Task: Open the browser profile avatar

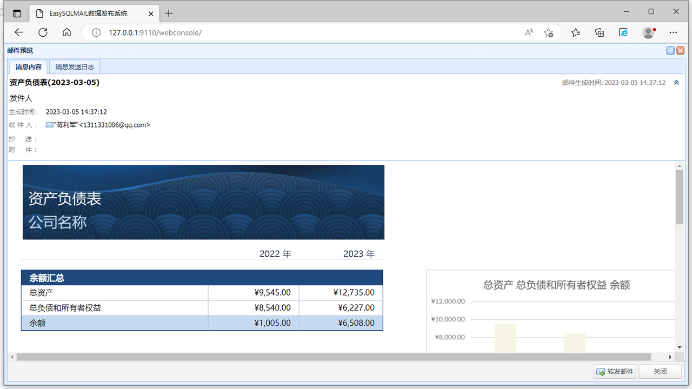Action: click(x=648, y=32)
